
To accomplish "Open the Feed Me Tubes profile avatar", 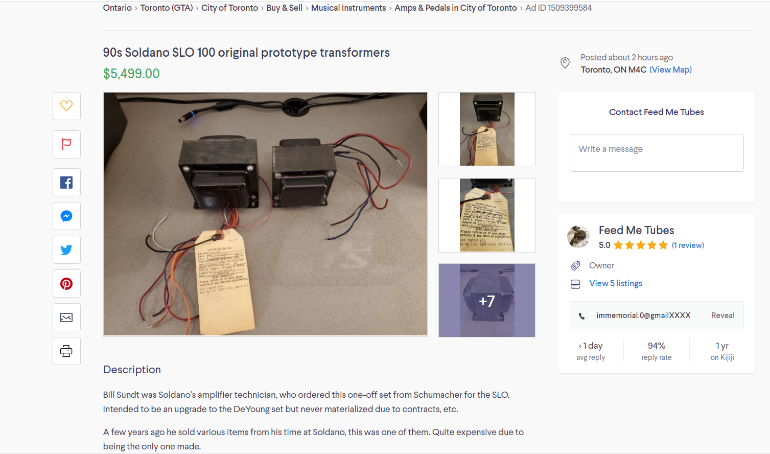I will (578, 237).
